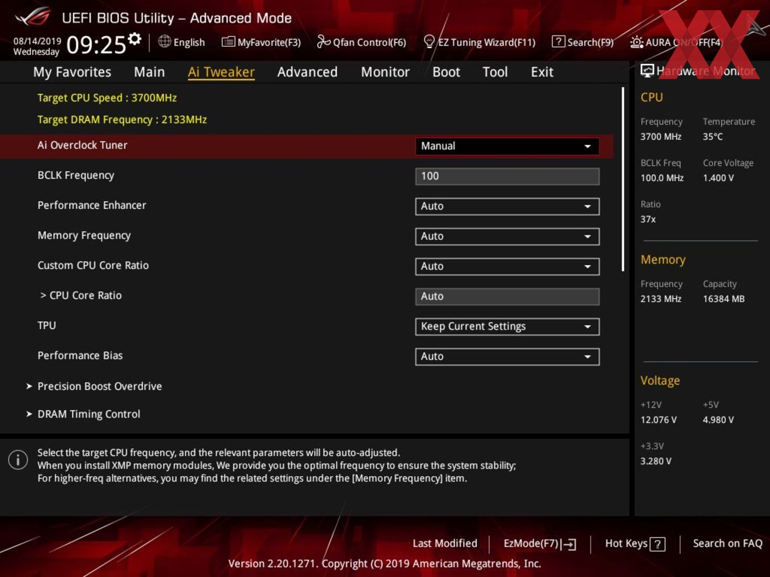Open Monitor tab
The image size is (770, 577).
(x=385, y=72)
